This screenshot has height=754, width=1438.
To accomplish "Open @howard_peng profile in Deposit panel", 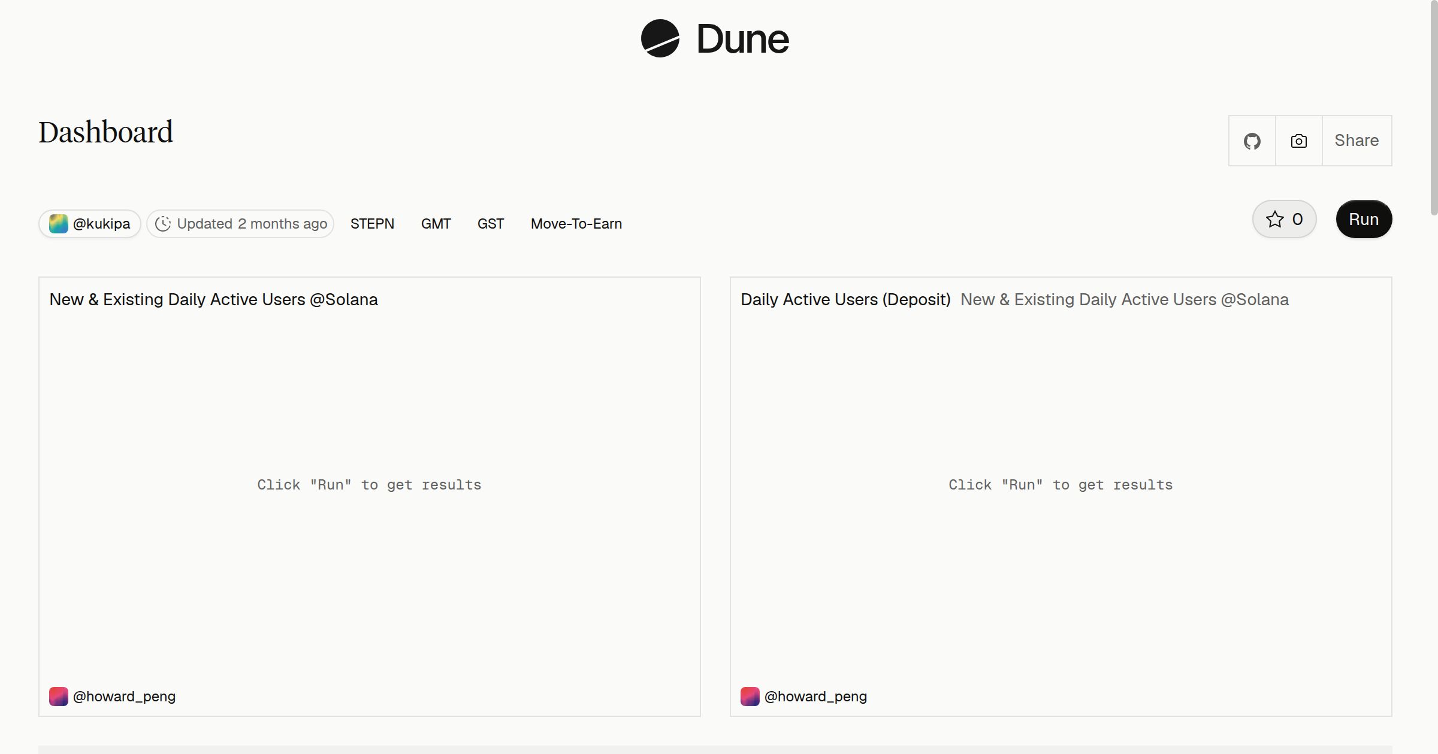I will [815, 697].
